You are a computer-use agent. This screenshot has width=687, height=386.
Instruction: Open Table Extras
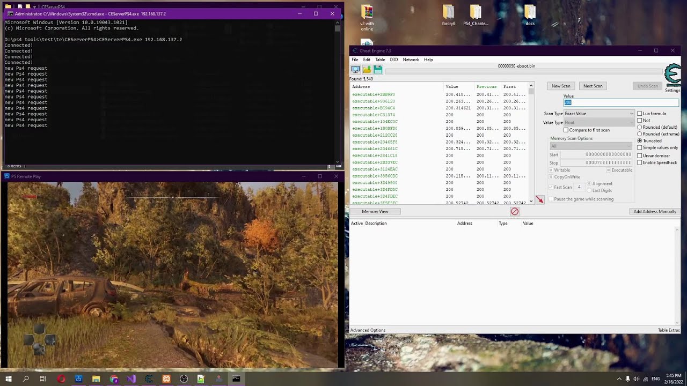669,330
